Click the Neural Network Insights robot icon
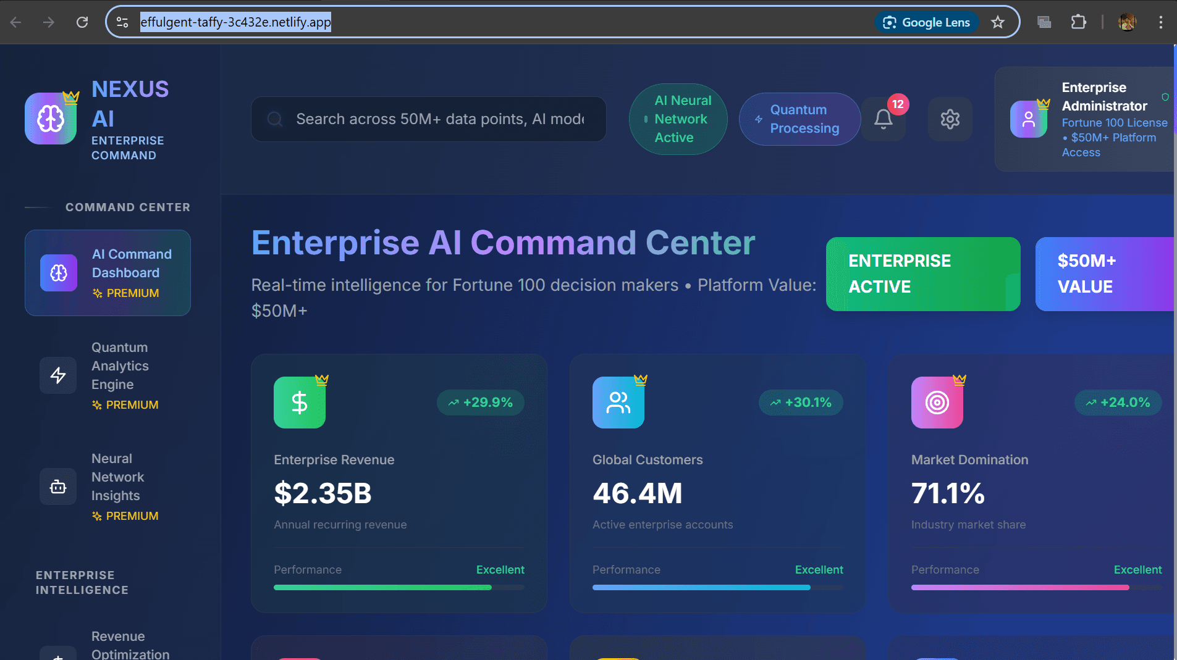Image resolution: width=1177 pixels, height=660 pixels. point(57,487)
